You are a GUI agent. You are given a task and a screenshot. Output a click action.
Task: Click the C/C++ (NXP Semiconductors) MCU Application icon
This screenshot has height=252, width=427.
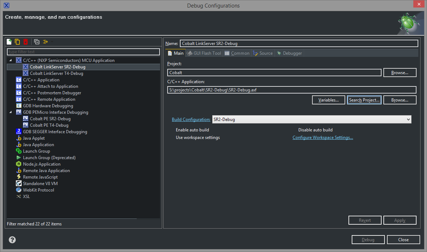18,60
